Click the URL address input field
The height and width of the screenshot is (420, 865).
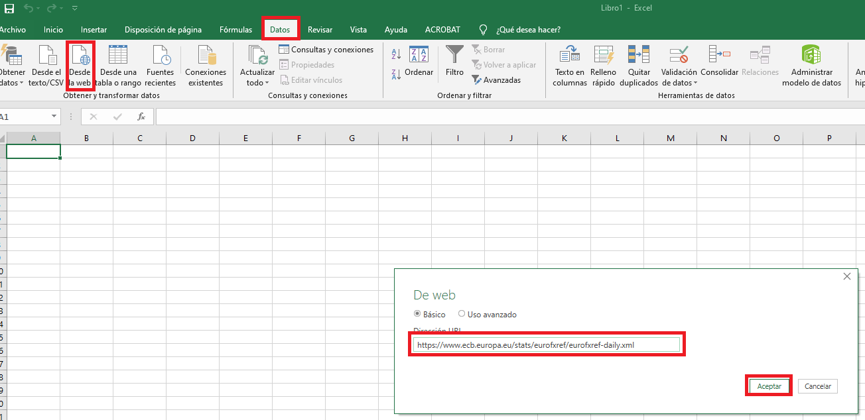[x=546, y=345]
